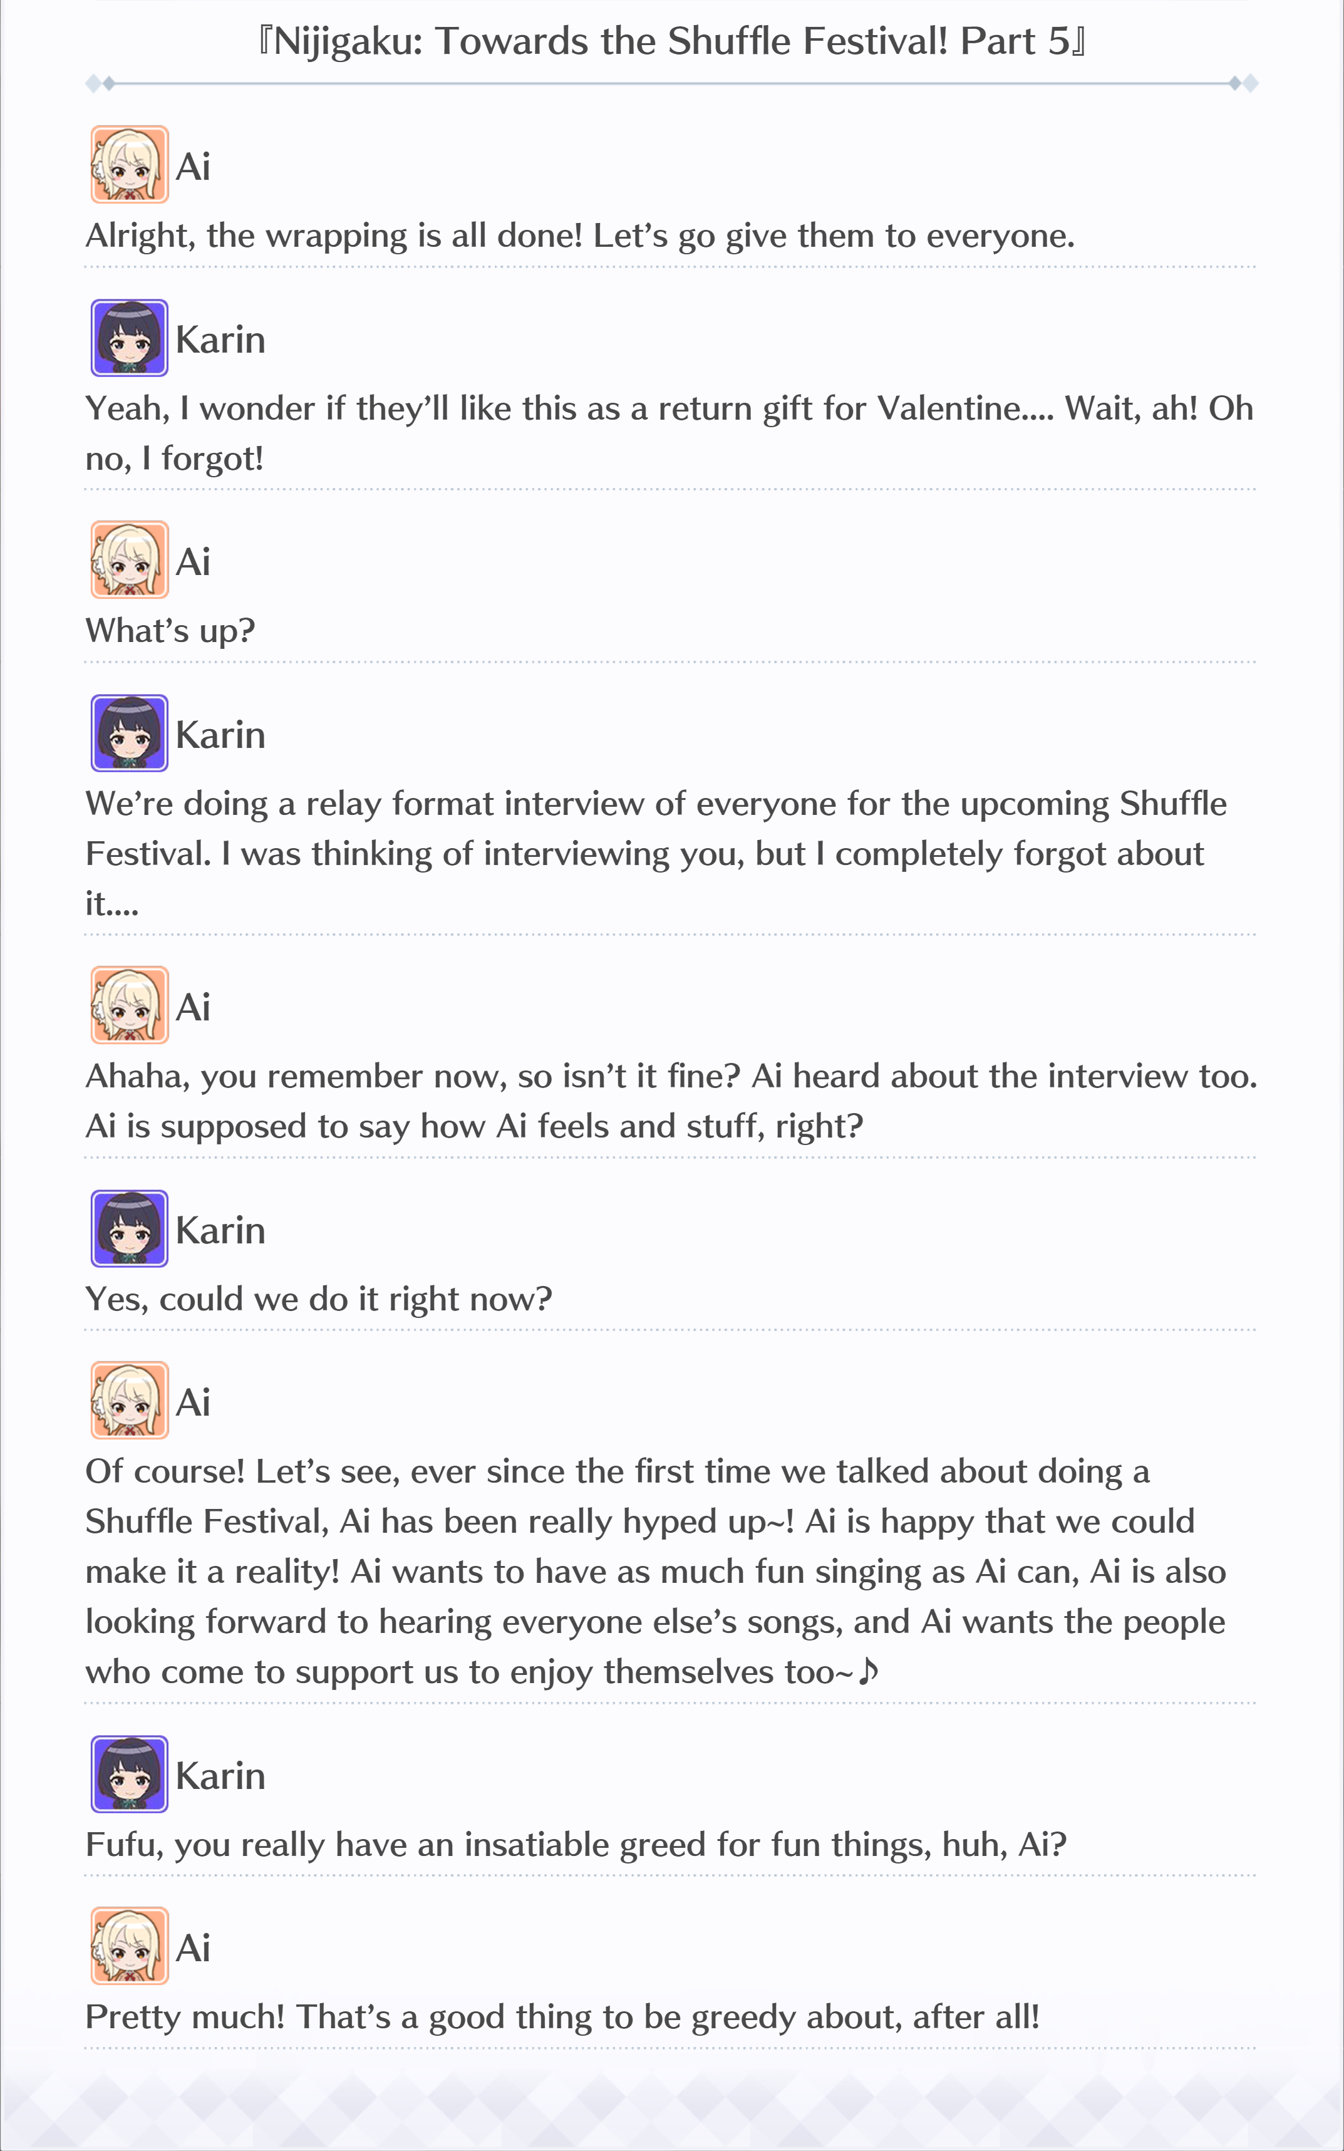Viewport: 1344px width, 2151px height.
Task: Select the "What's up?" dialogue line
Action: (x=171, y=631)
